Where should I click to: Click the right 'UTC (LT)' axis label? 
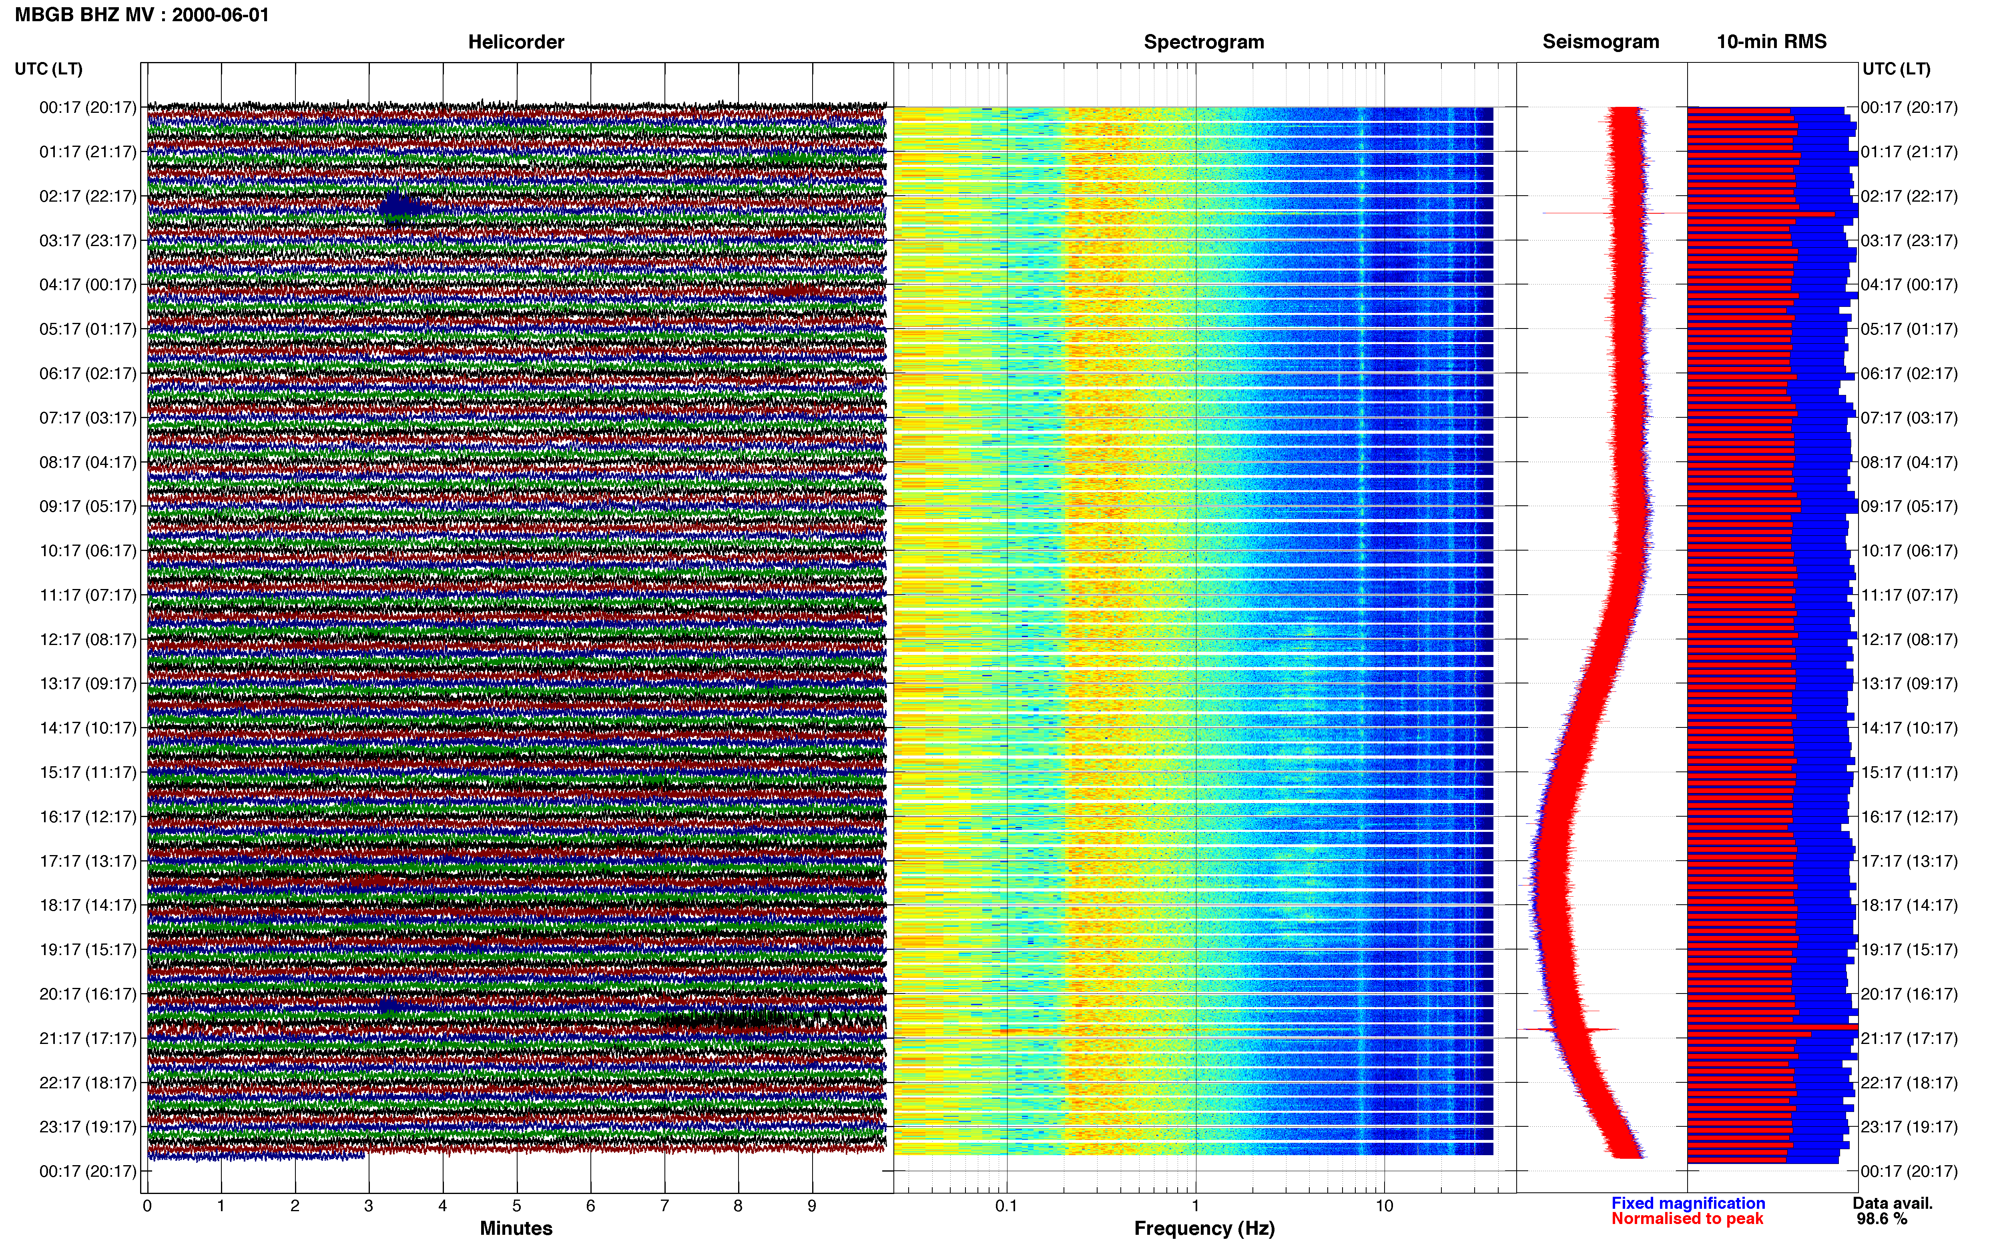click(x=1896, y=69)
